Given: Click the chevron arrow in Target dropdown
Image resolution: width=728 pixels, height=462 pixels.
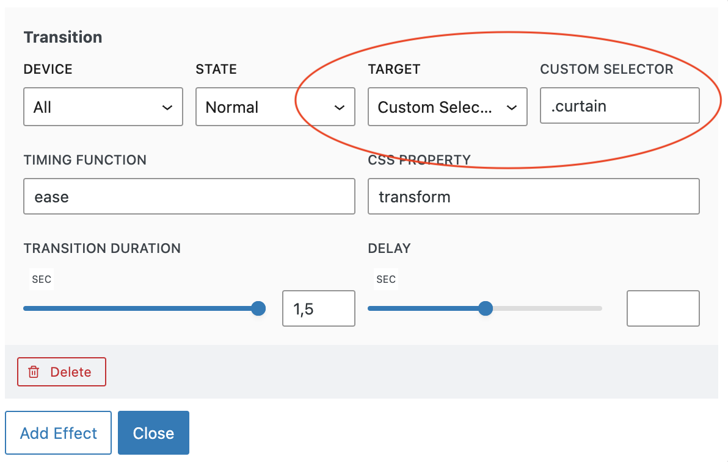Looking at the screenshot, I should (x=511, y=108).
